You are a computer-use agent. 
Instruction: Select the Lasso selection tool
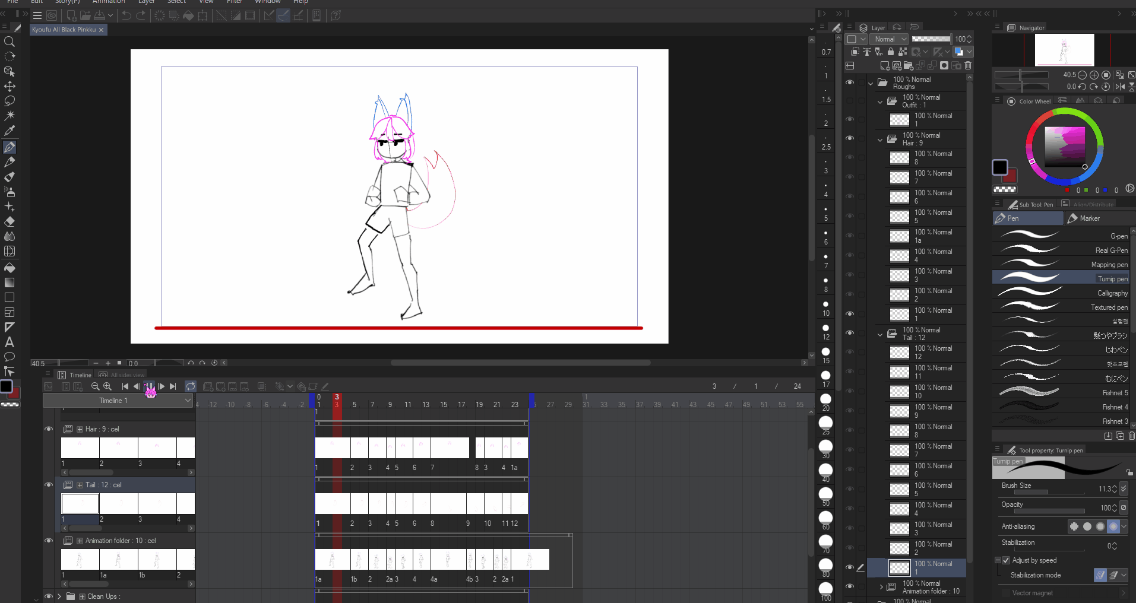[10, 101]
